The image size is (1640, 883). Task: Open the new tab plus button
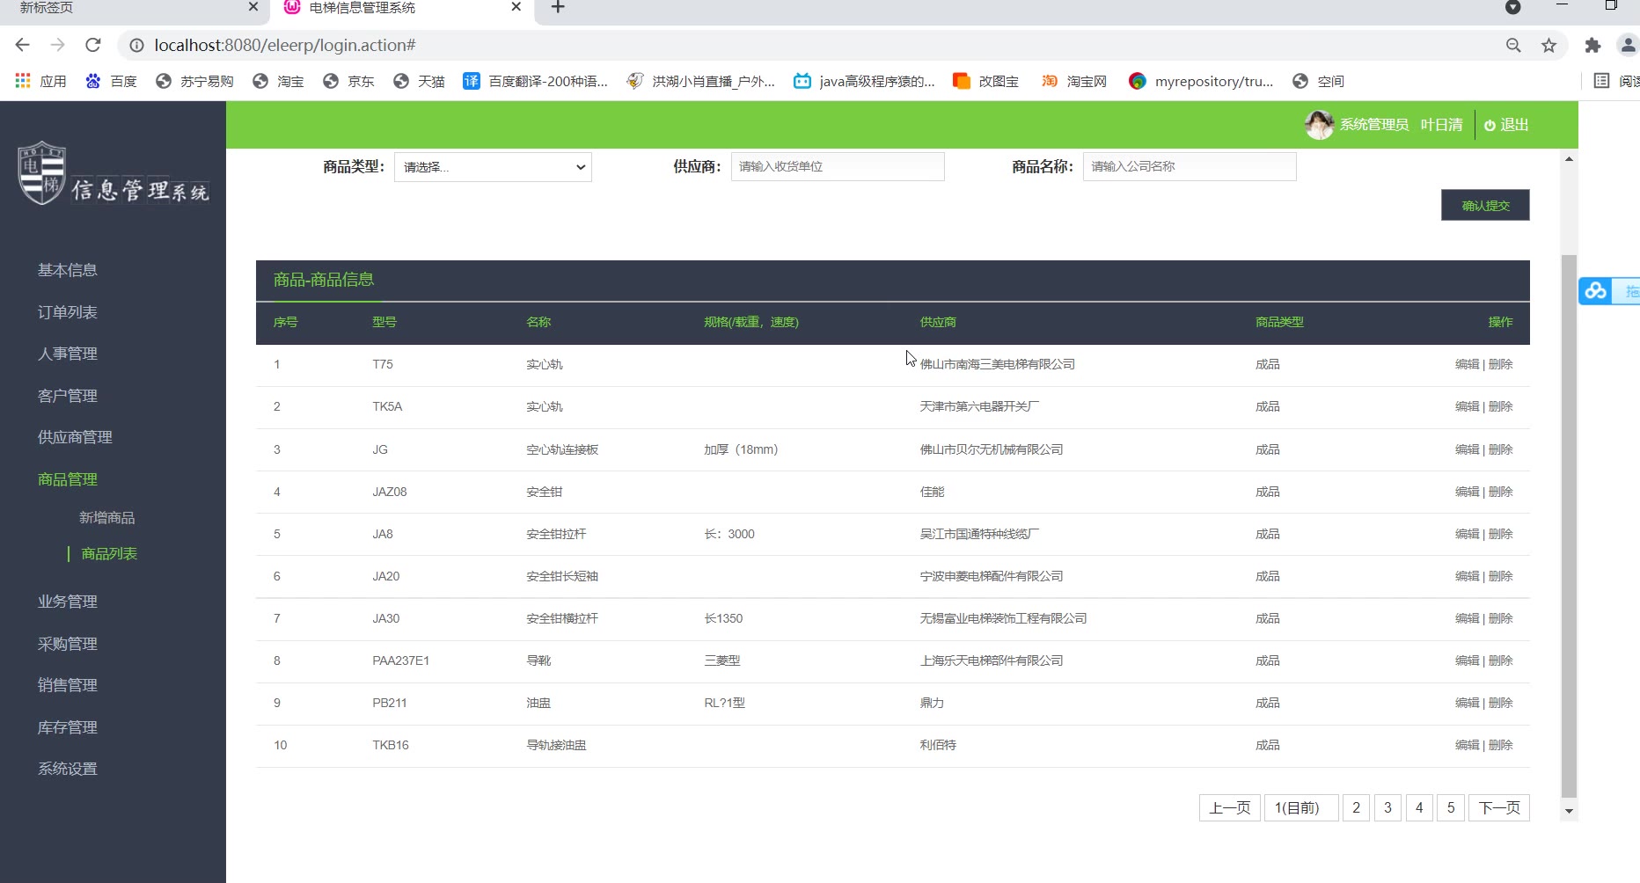point(558,8)
